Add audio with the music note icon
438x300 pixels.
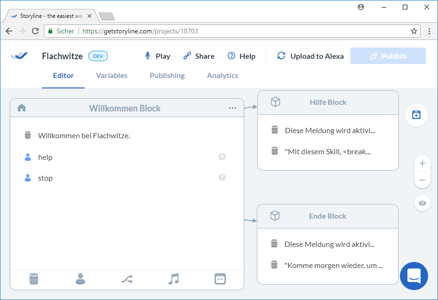pyautogui.click(x=174, y=279)
